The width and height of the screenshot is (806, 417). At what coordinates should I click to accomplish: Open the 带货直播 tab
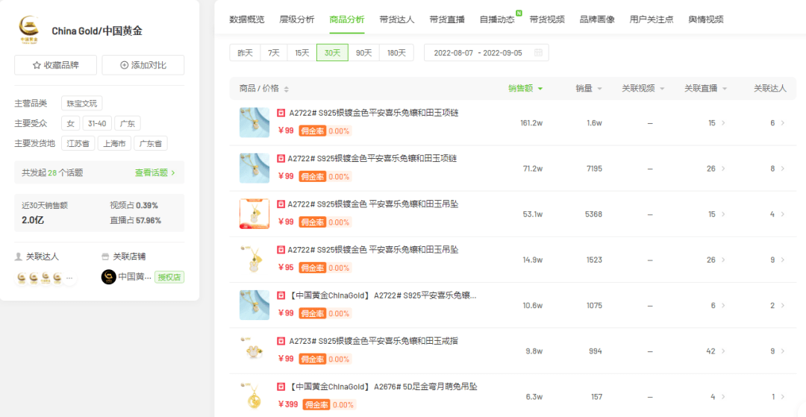(447, 19)
